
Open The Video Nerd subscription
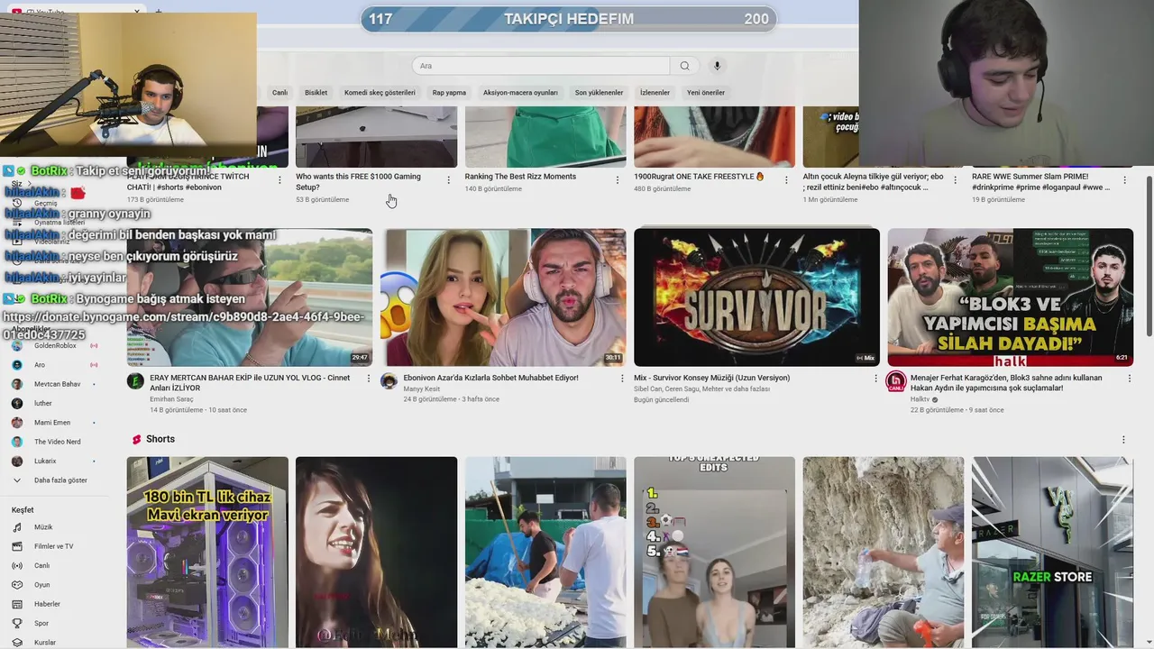tap(54, 442)
